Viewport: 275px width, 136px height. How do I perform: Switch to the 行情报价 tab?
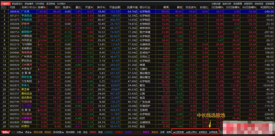5,4
